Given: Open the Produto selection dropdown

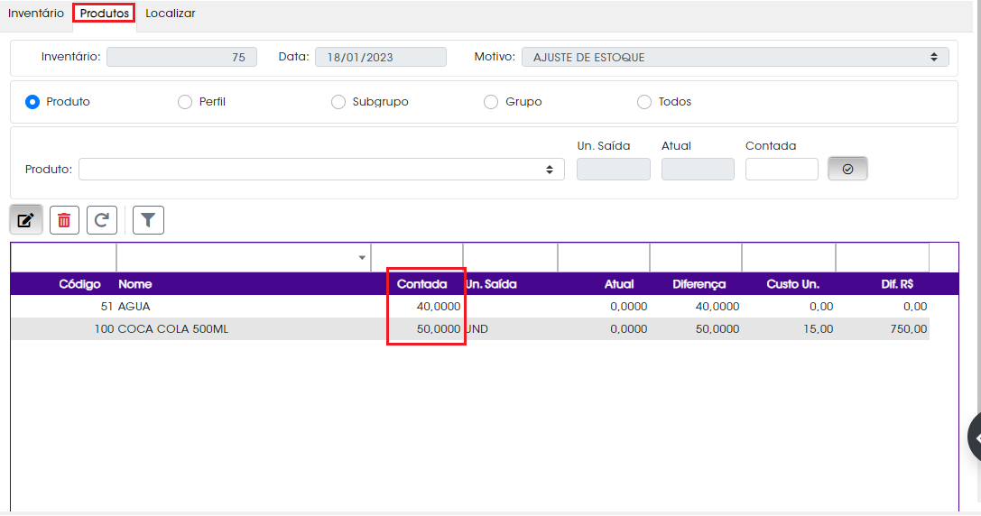Looking at the screenshot, I should (x=321, y=170).
